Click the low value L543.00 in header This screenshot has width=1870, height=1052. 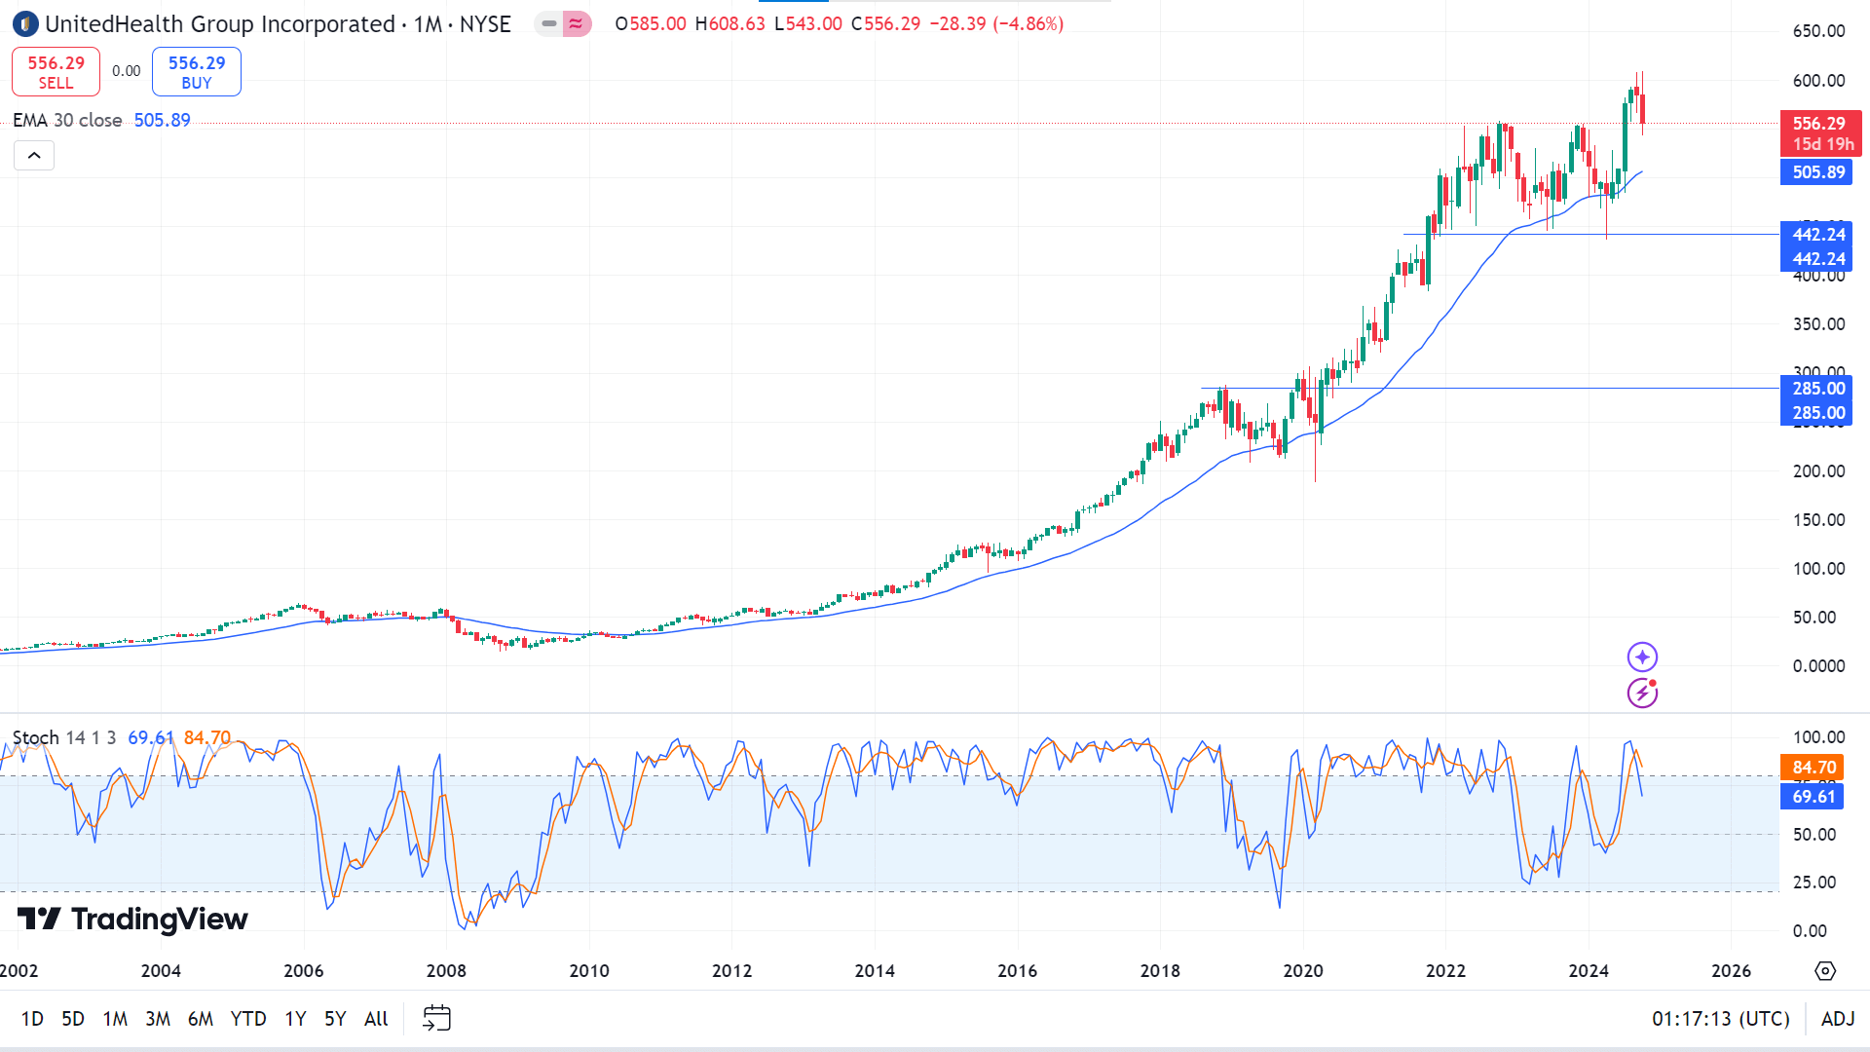(x=808, y=23)
